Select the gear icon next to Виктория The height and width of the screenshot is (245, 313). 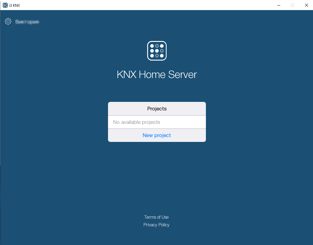click(x=8, y=21)
